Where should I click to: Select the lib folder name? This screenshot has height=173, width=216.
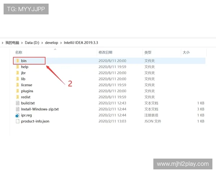coord(23,79)
